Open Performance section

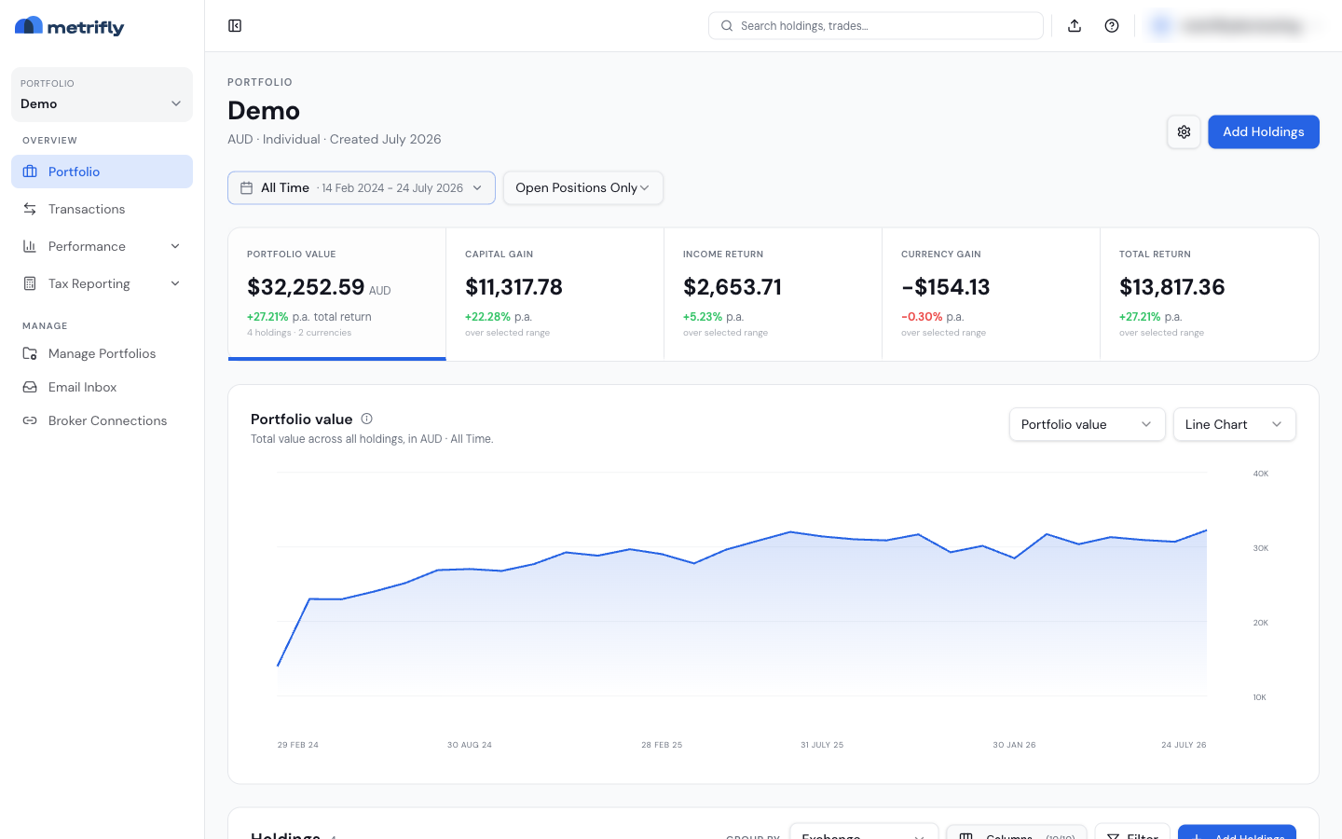[102, 246]
